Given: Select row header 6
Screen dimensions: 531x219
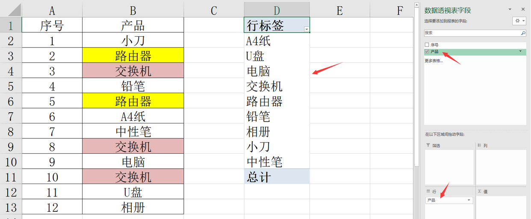Looking at the screenshot, I should click(x=11, y=101).
